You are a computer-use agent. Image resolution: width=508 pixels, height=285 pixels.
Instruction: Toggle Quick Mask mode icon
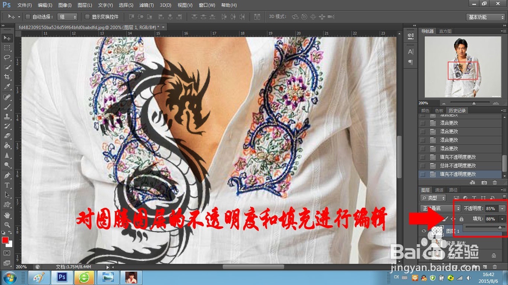click(x=7, y=253)
